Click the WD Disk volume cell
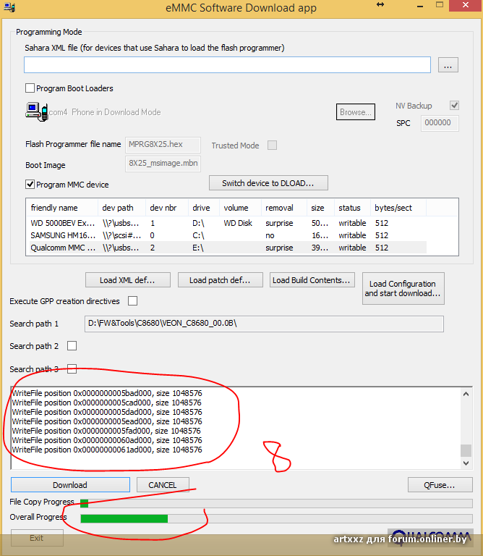Screen dimensions: 483x556 click(238, 223)
